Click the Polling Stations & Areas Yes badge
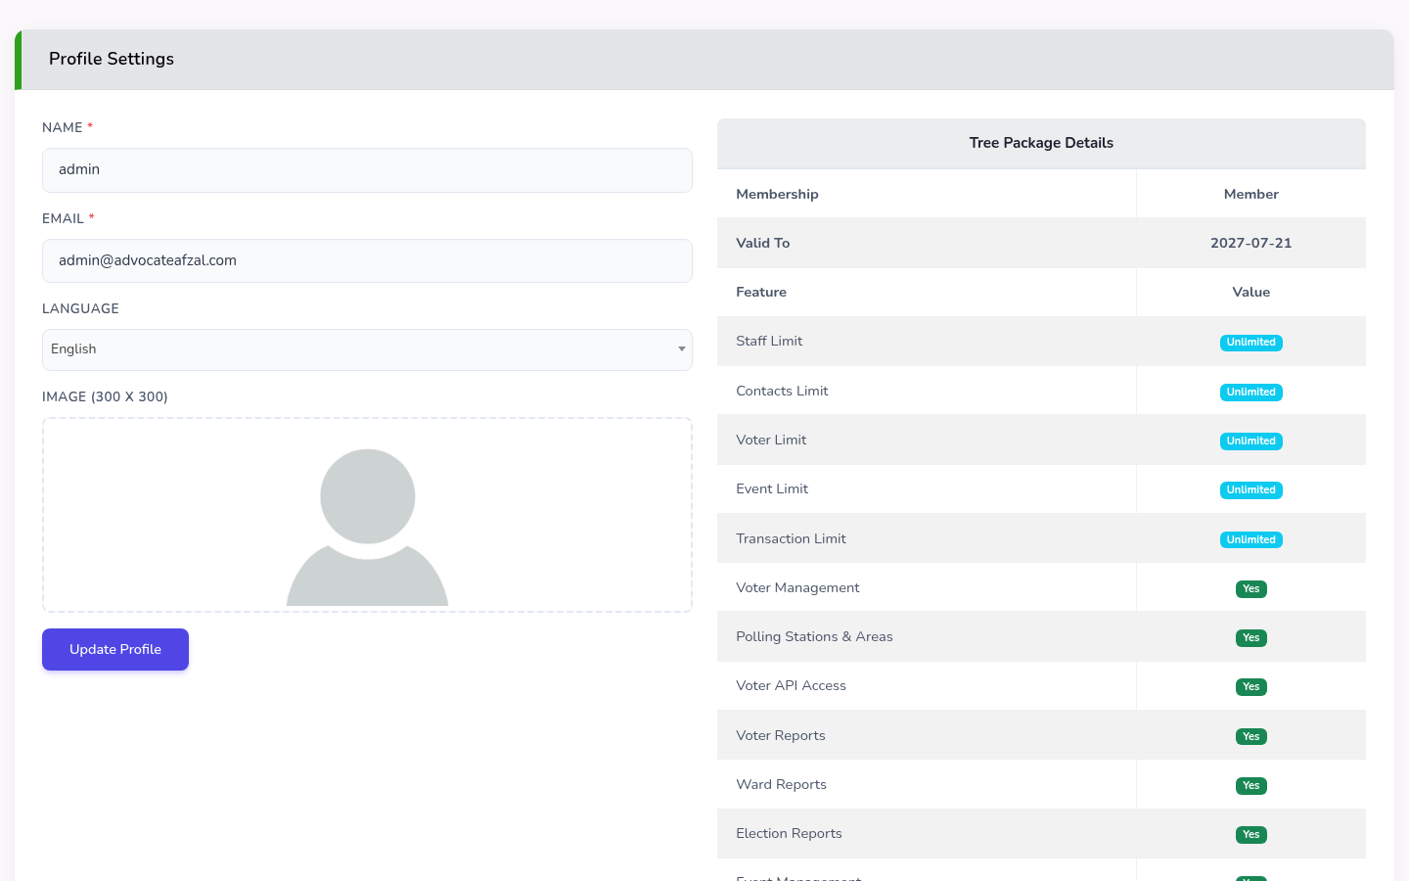 pyautogui.click(x=1250, y=638)
